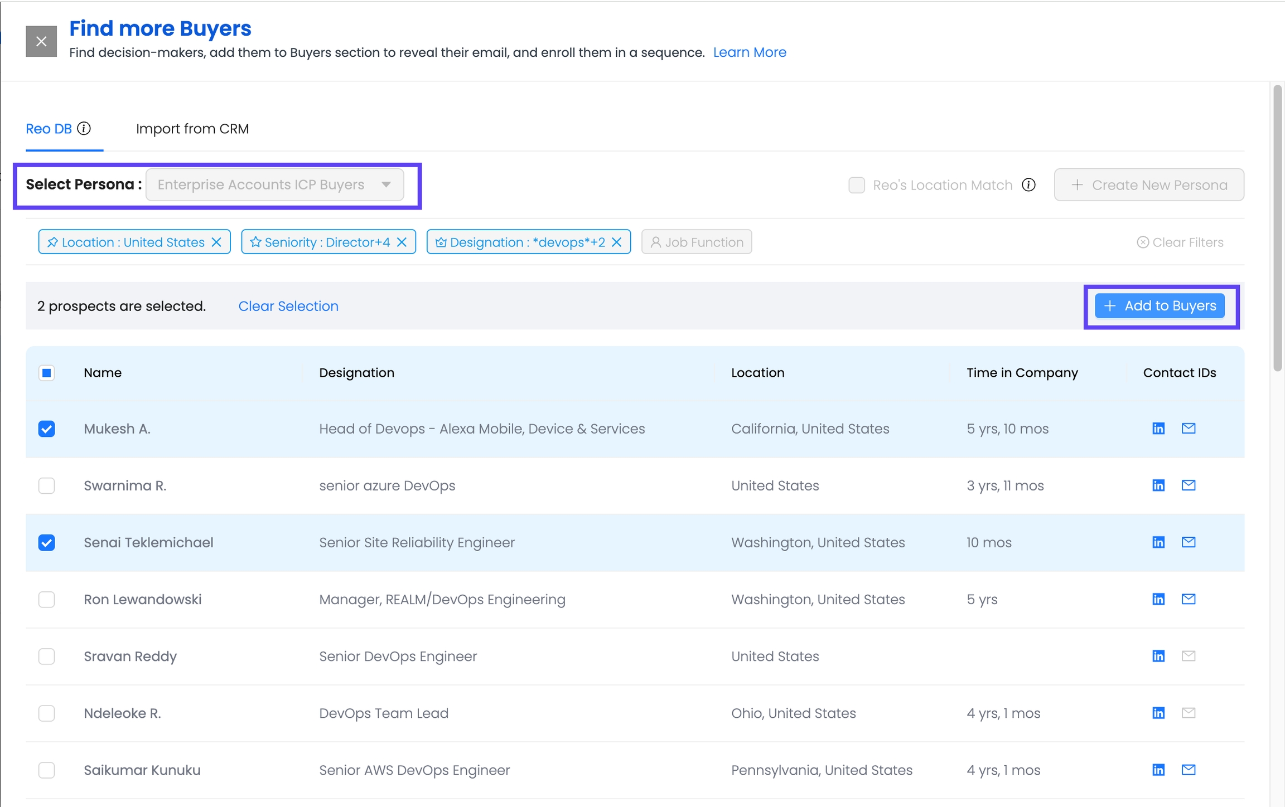Image resolution: width=1285 pixels, height=807 pixels.
Task: Open Mukesh A.'s LinkedIn profile icon
Action: (1158, 429)
